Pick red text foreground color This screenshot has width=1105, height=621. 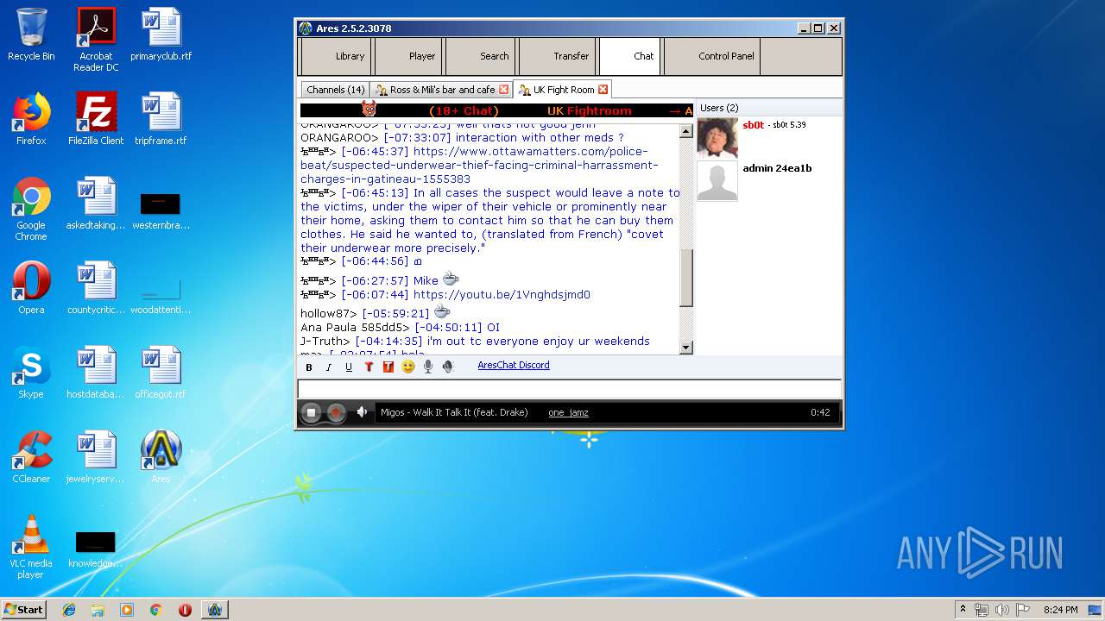click(369, 367)
